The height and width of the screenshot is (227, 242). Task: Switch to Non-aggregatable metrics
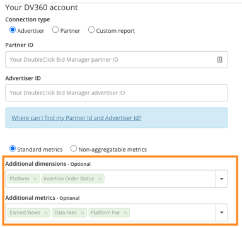pyautogui.click(x=74, y=149)
